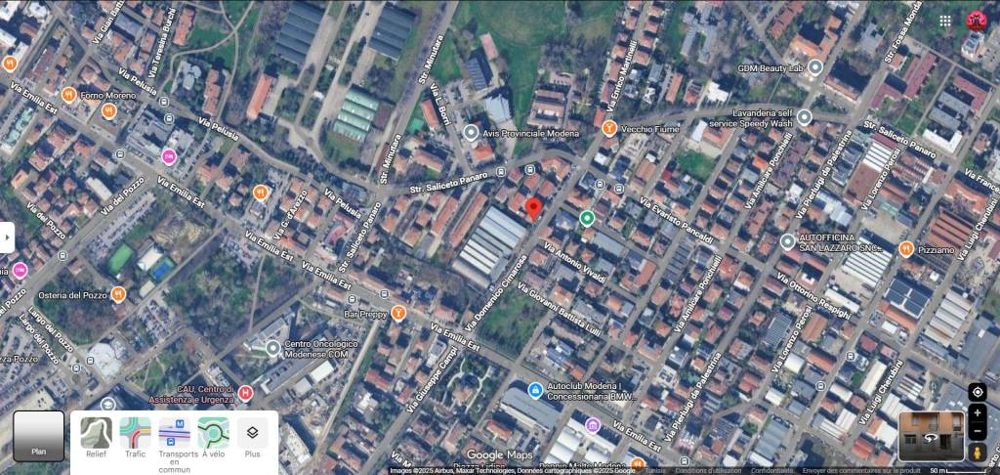Center map on my location
Image resolution: width=1000 pixels, height=475 pixels.
[x=978, y=392]
